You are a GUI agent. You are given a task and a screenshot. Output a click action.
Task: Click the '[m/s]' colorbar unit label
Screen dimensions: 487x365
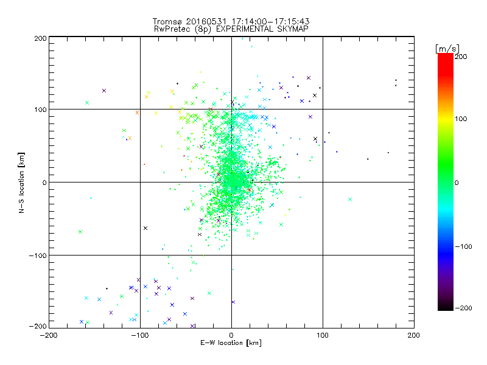[x=447, y=49]
